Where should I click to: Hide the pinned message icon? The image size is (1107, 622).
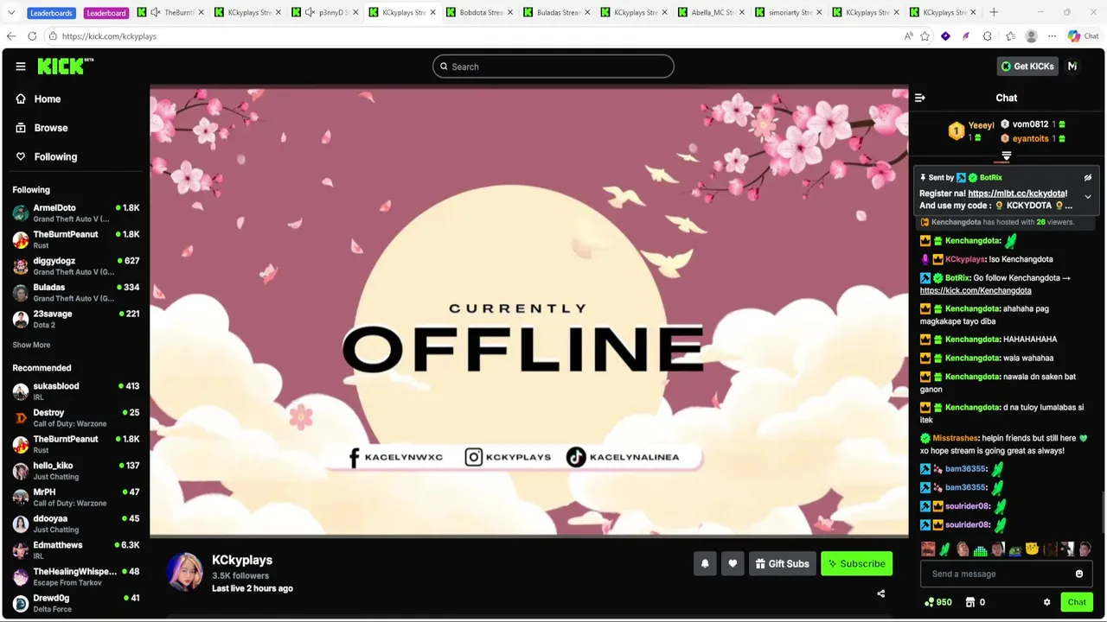click(1088, 177)
